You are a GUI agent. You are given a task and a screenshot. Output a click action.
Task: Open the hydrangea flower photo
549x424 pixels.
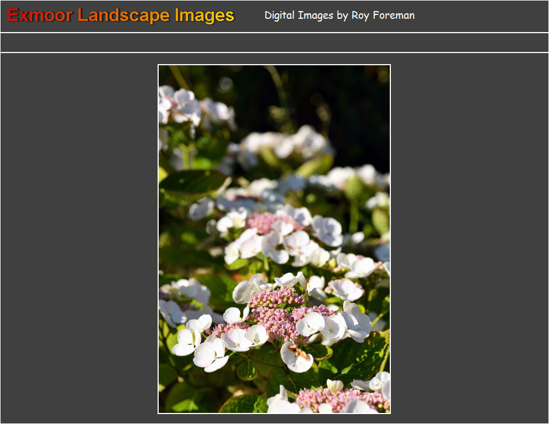(274, 239)
